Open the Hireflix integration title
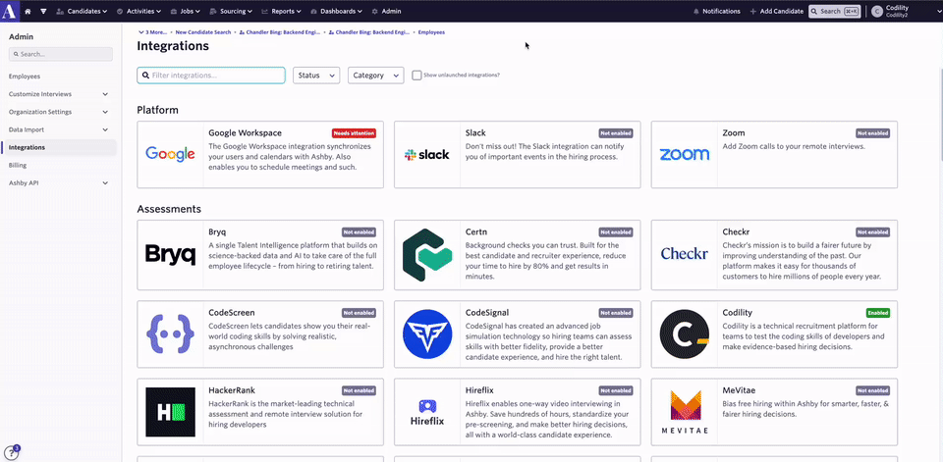 tap(479, 390)
